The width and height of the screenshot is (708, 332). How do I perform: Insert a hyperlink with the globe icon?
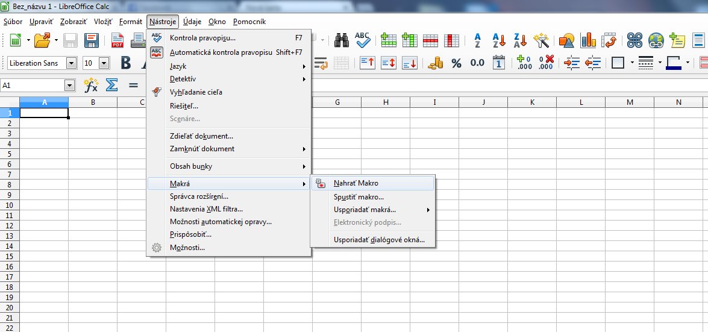click(x=656, y=40)
